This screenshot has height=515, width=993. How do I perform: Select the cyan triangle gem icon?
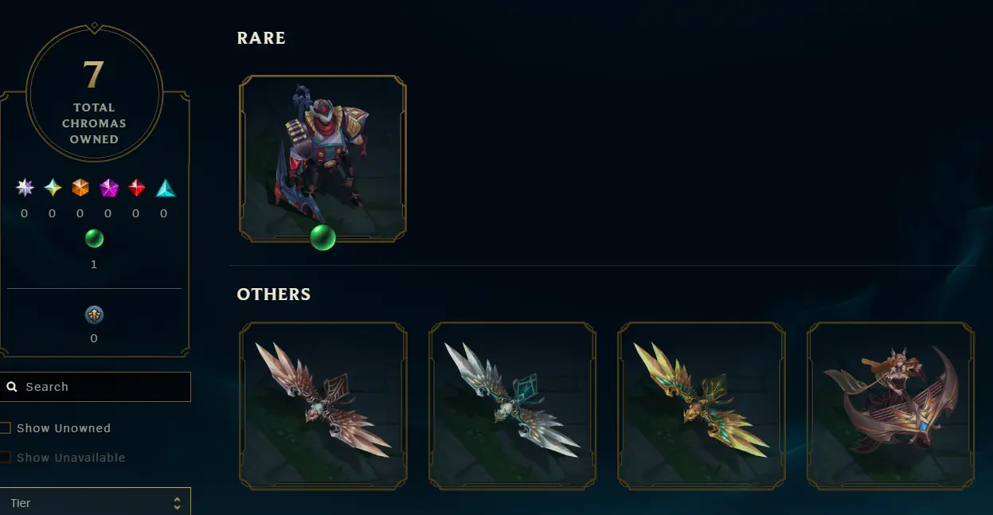click(165, 188)
